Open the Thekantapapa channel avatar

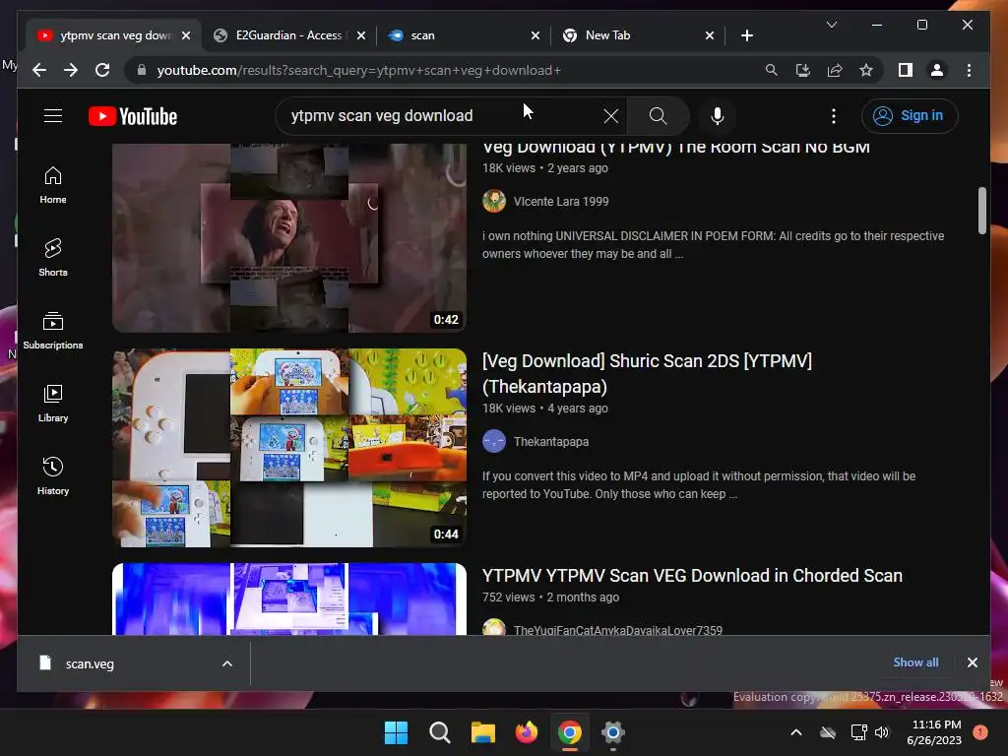494,442
